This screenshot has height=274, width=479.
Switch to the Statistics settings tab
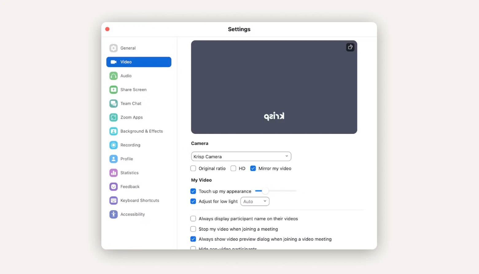129,173
